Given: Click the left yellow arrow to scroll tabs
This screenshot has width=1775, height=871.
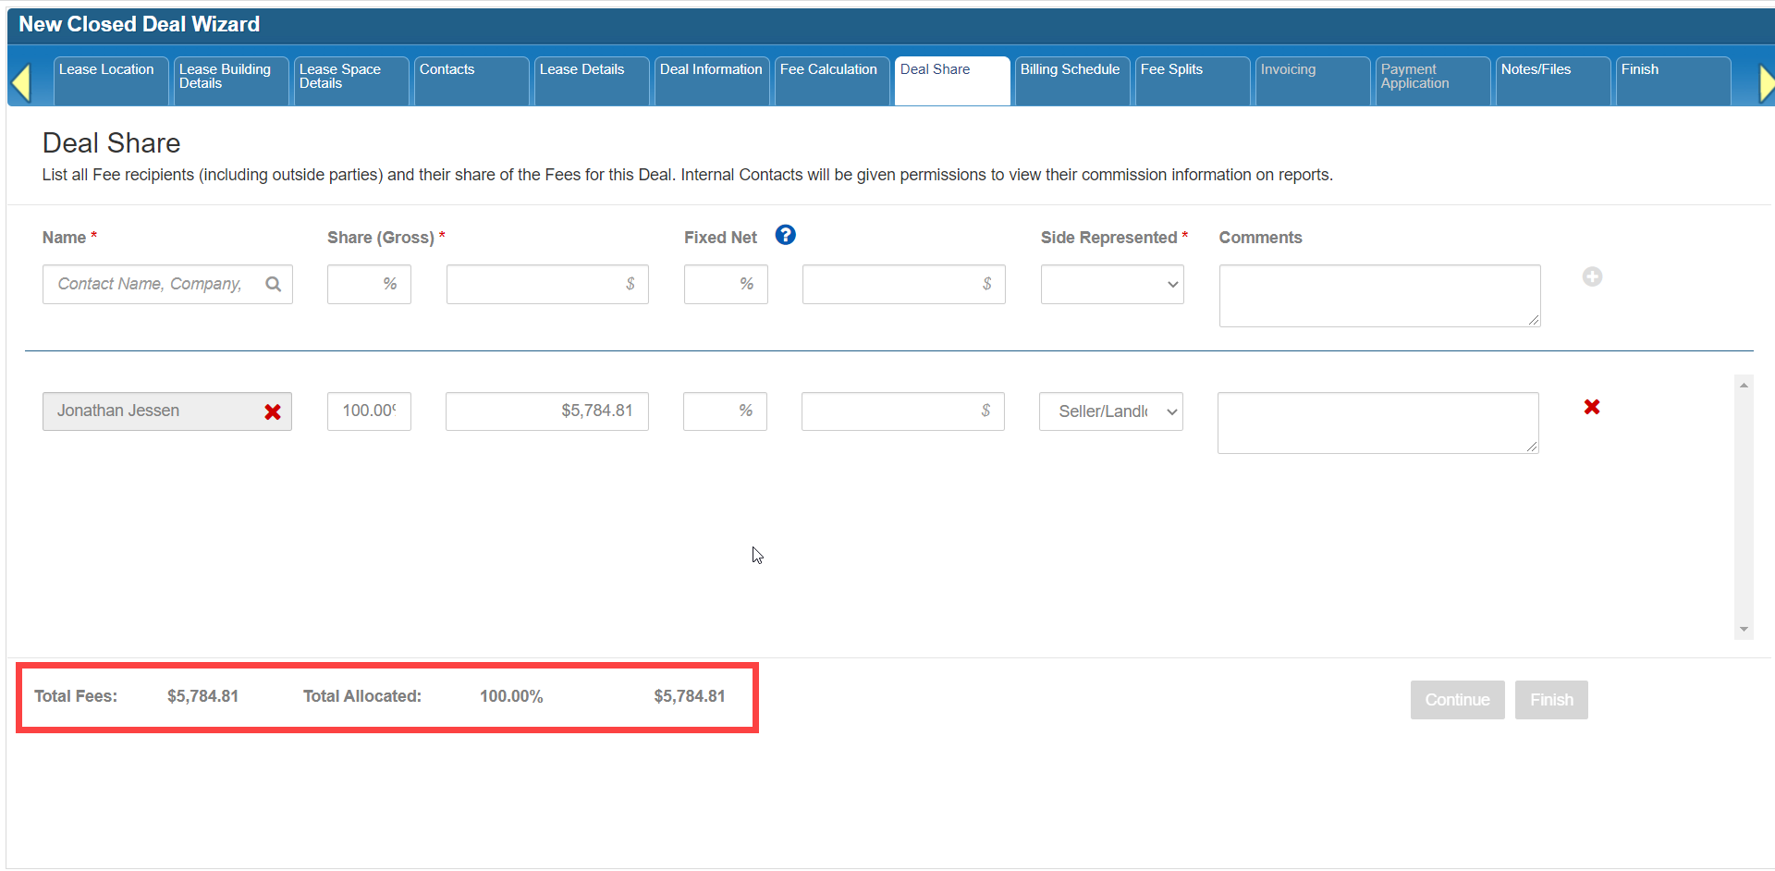Looking at the screenshot, I should click(x=21, y=83).
